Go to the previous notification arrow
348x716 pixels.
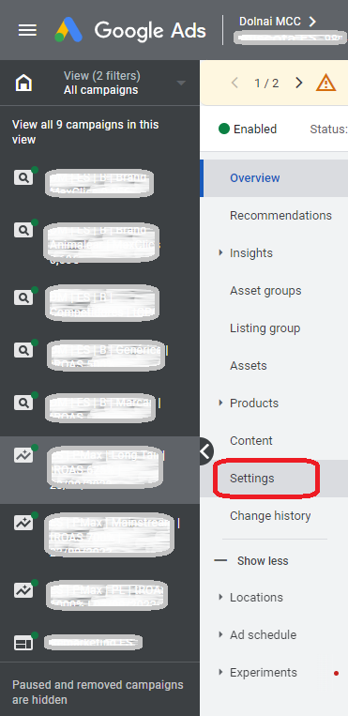pyautogui.click(x=235, y=83)
